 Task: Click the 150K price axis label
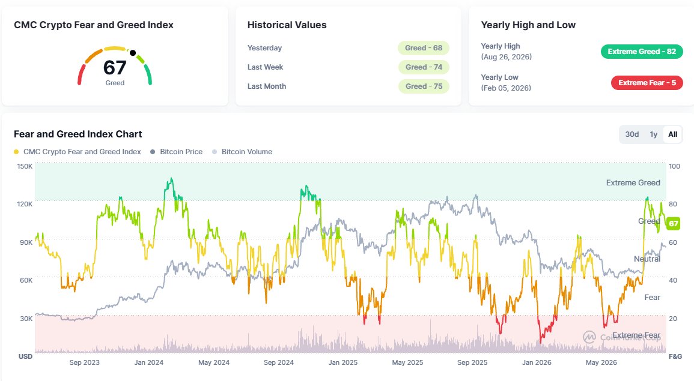pos(25,167)
